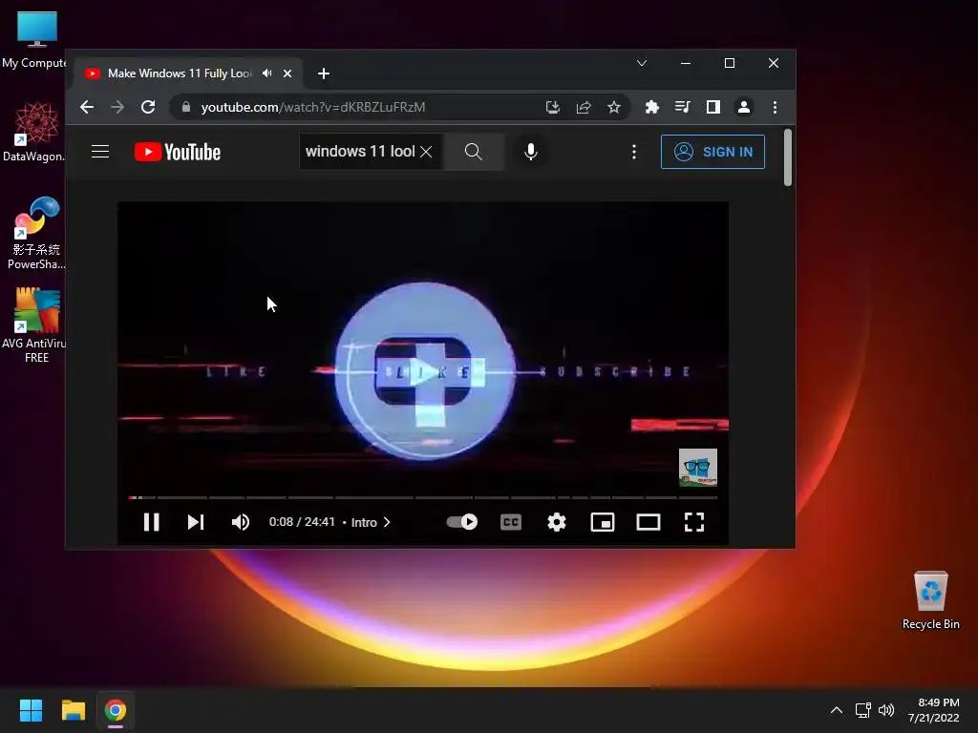Click the video progress bar
Image resolution: width=978 pixels, height=733 pixels.
tap(423, 497)
